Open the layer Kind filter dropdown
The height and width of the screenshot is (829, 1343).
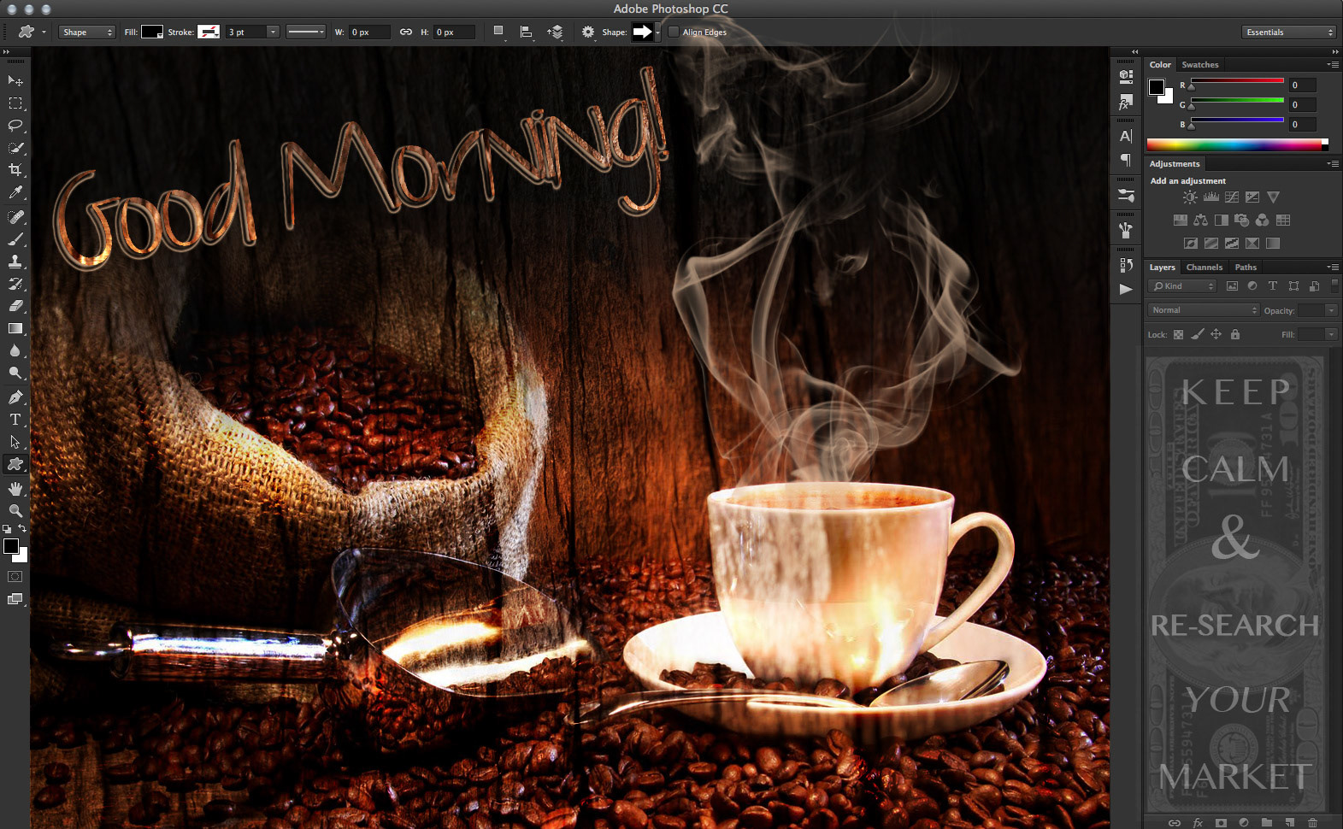click(x=1181, y=286)
